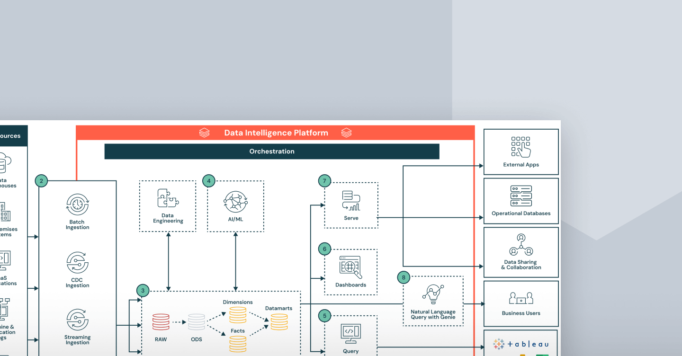This screenshot has height=356, width=682.
Task: Click the AI/ML network icon
Action: pyautogui.click(x=235, y=202)
